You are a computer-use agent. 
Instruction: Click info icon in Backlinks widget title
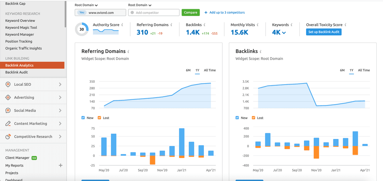pyautogui.click(x=261, y=52)
